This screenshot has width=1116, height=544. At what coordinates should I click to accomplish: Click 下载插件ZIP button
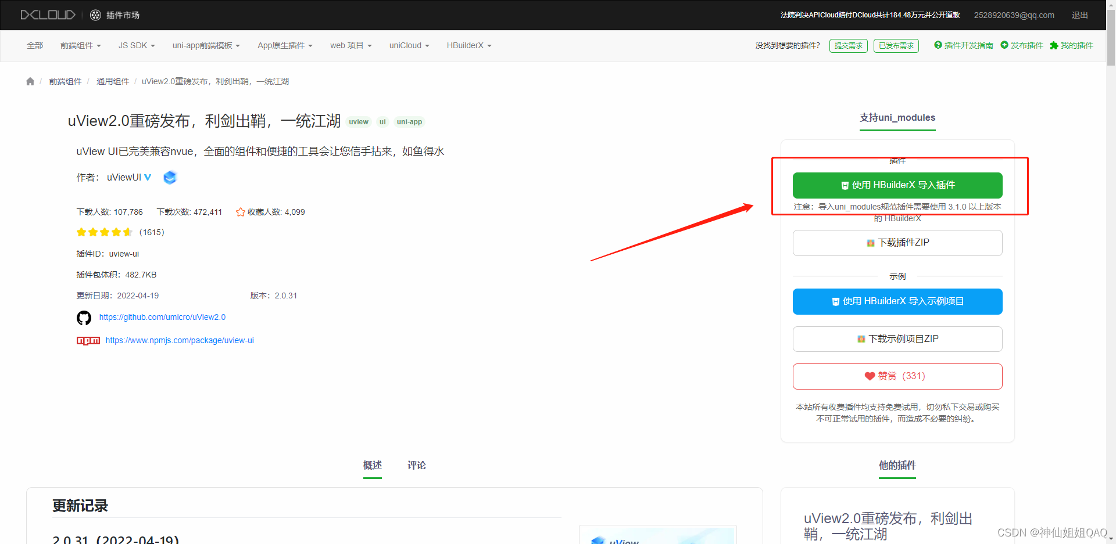pos(897,243)
